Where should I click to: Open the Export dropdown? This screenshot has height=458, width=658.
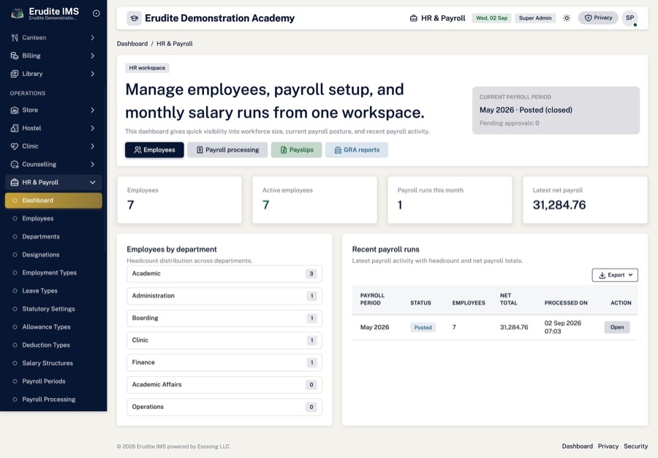pos(615,275)
